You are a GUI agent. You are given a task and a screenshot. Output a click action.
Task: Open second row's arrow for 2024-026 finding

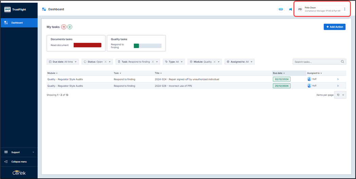coord(338,86)
